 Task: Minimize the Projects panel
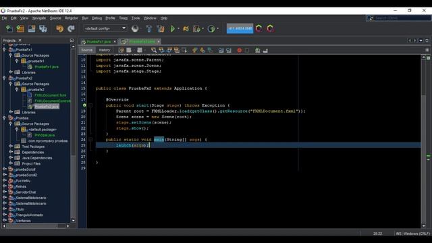pyautogui.click(x=72, y=40)
